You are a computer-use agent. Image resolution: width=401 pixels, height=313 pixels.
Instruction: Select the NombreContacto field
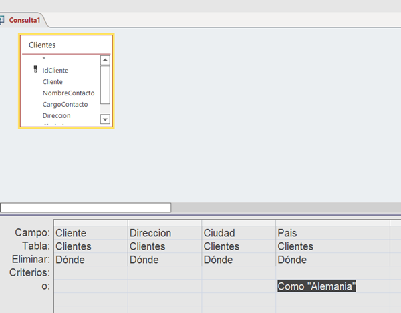(x=69, y=93)
